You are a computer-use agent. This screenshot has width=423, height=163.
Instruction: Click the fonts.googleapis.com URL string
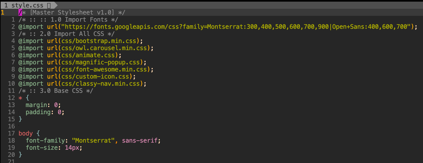tap(237, 27)
